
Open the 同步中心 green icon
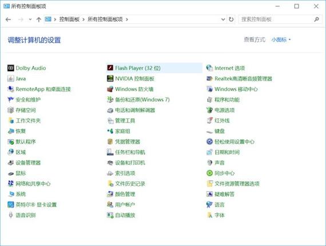(209, 173)
